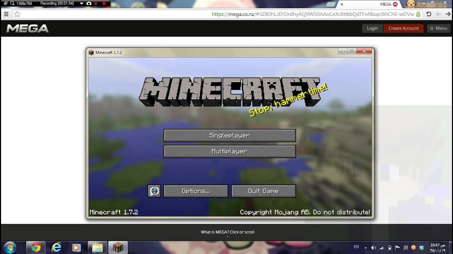Open the MEGA Menu dropdown
The image size is (453, 254).
438,28
